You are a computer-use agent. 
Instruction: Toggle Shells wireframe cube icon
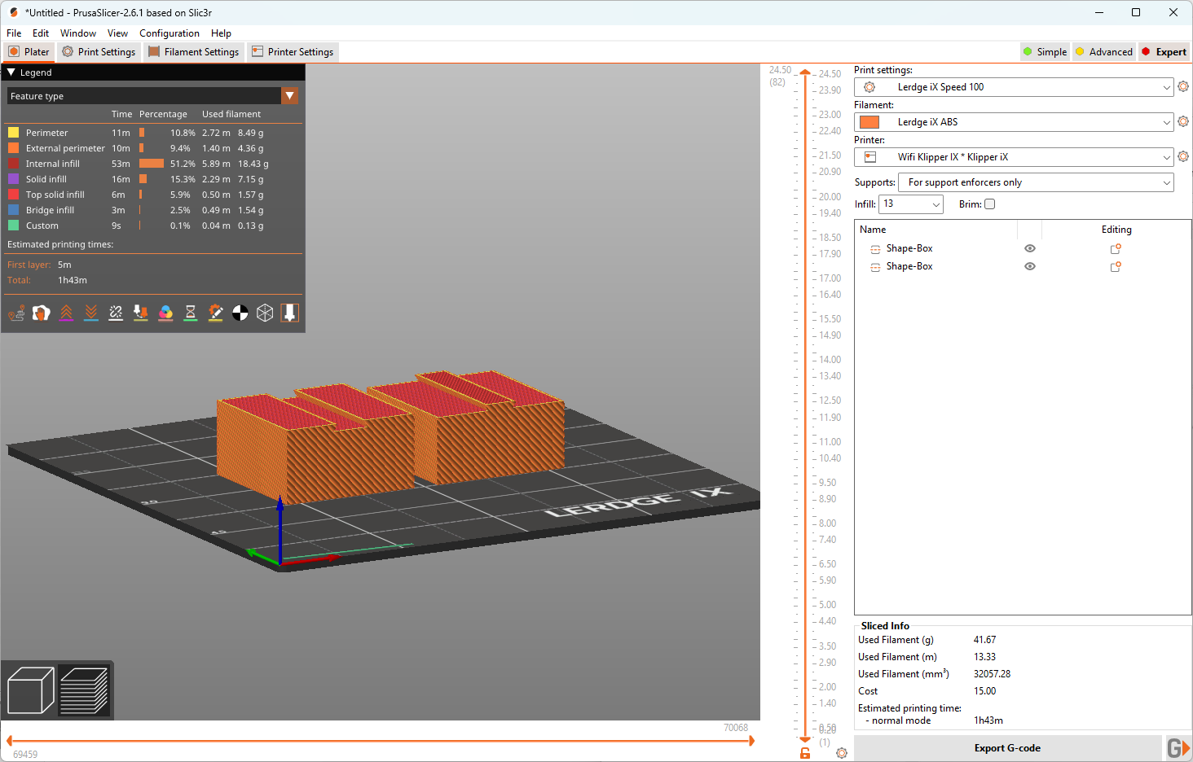coord(265,313)
